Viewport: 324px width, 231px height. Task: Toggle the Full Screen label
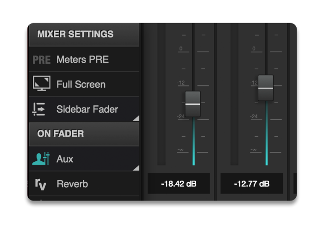81,85
